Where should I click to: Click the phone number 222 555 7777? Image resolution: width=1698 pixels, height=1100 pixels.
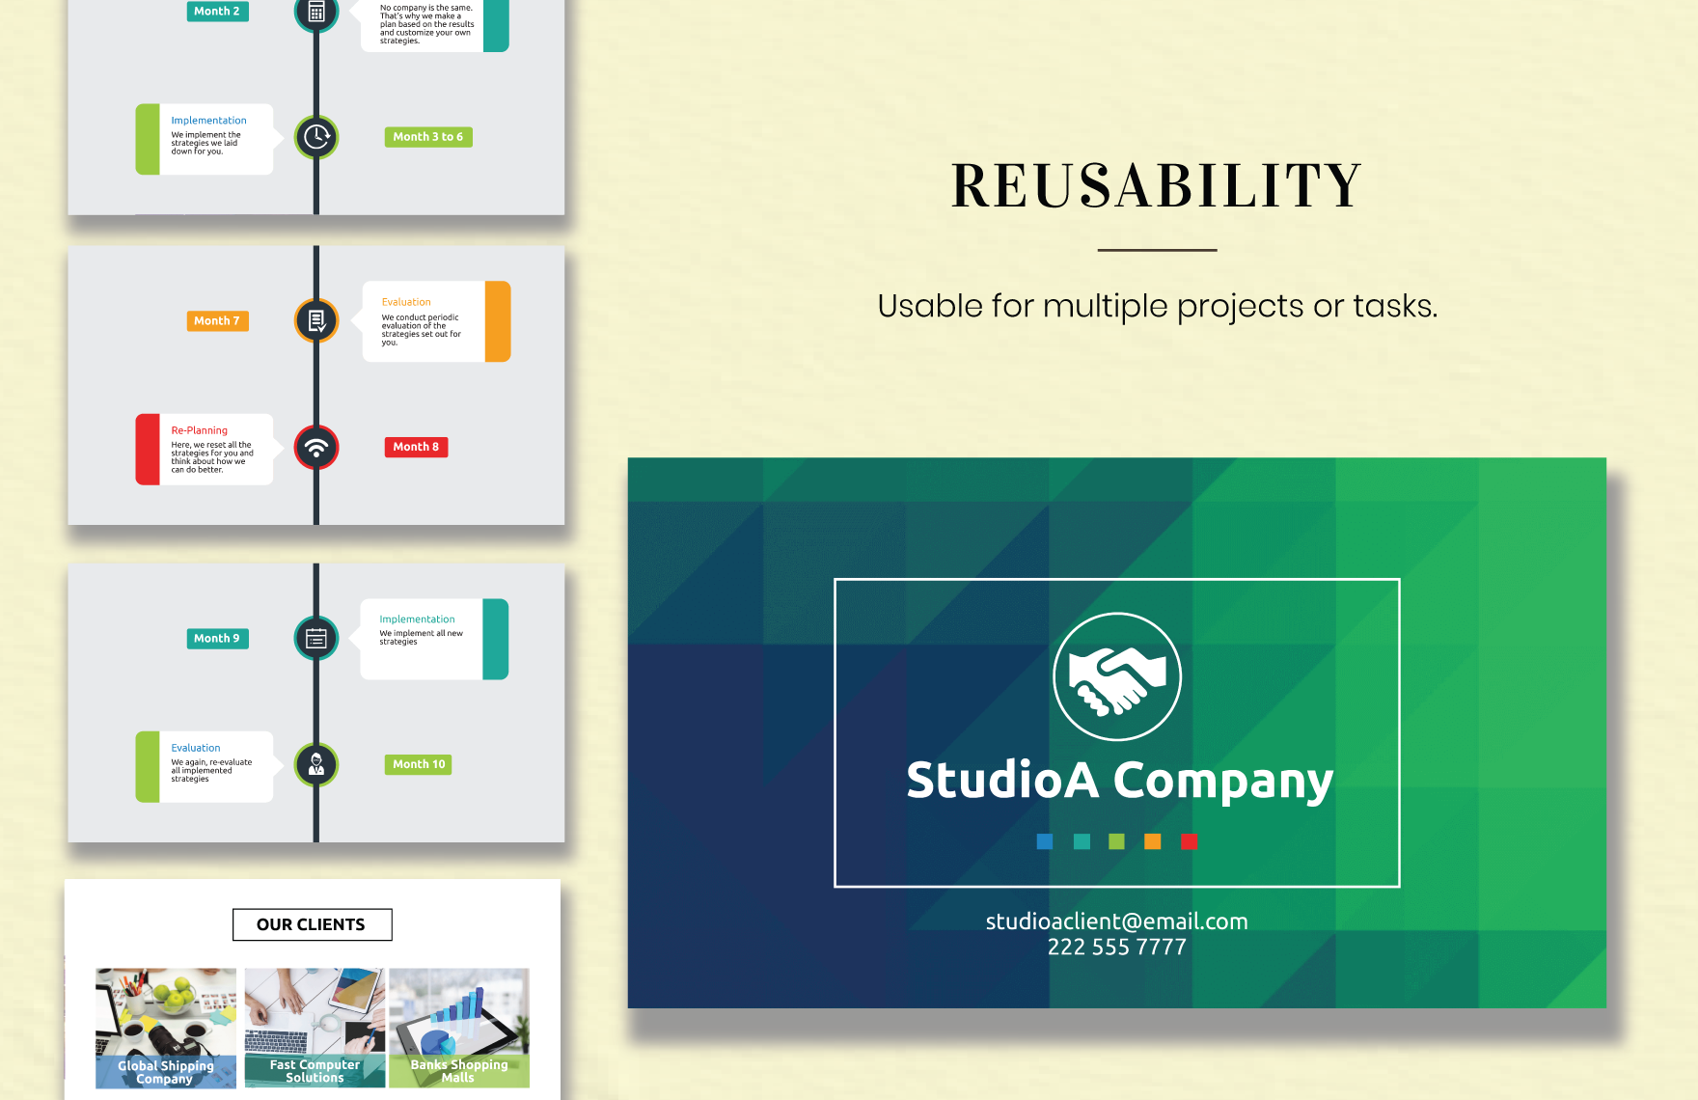coord(1115,947)
